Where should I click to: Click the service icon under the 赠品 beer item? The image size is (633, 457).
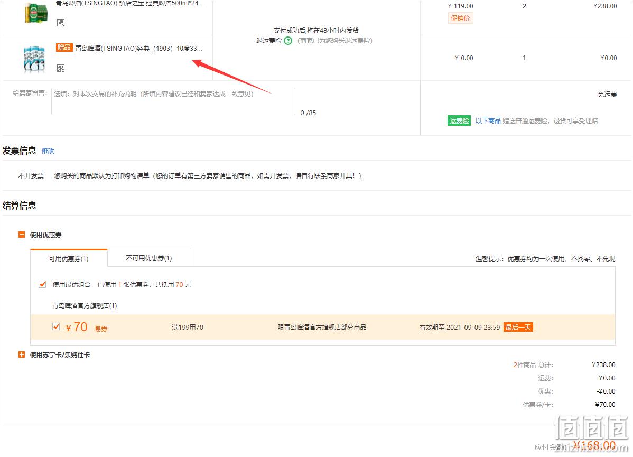coord(61,68)
